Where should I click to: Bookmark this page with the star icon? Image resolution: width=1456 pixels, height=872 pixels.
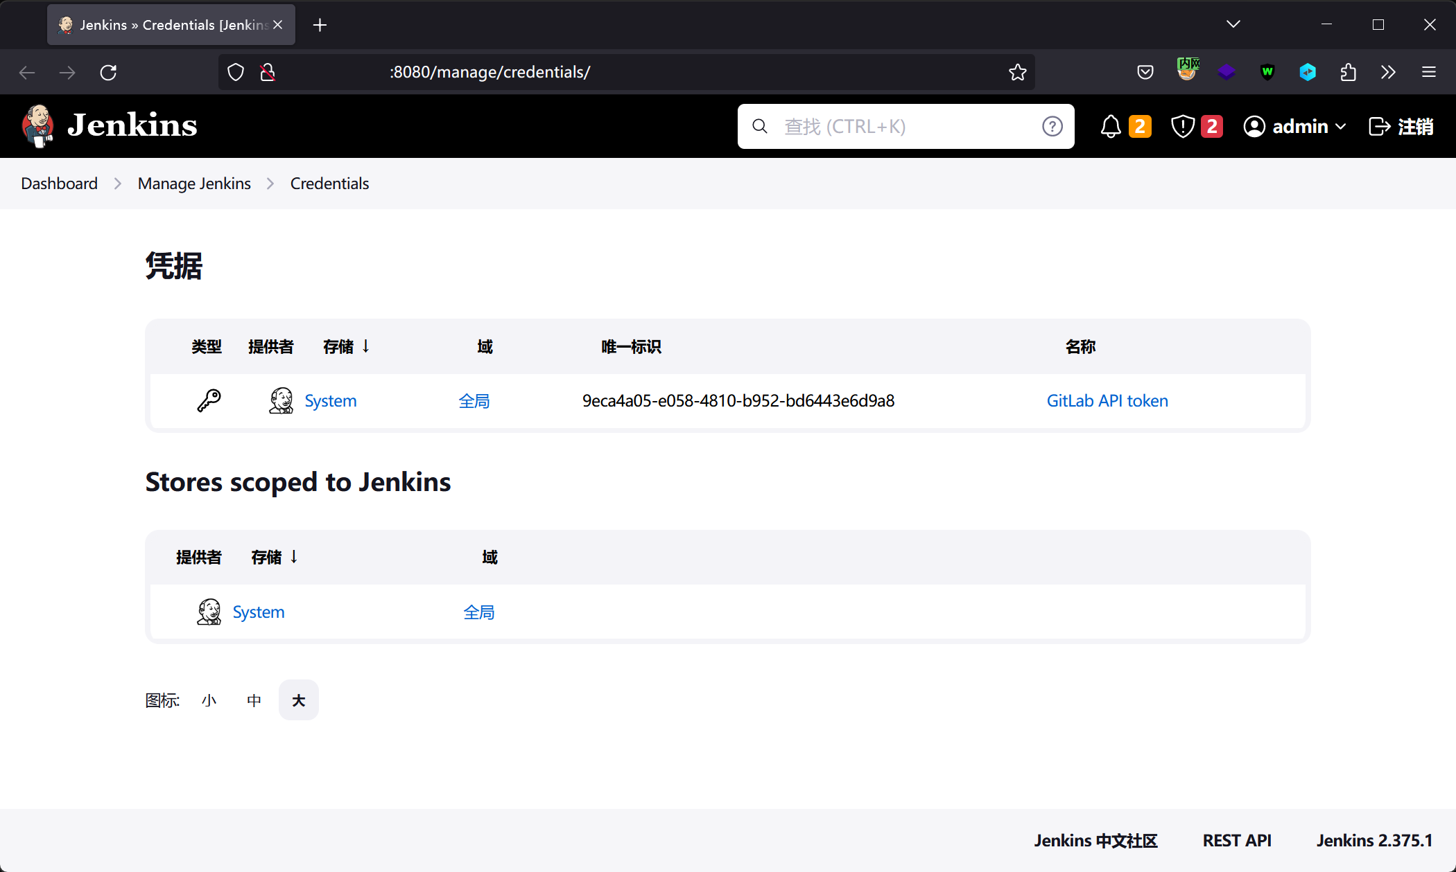pos(1017,72)
